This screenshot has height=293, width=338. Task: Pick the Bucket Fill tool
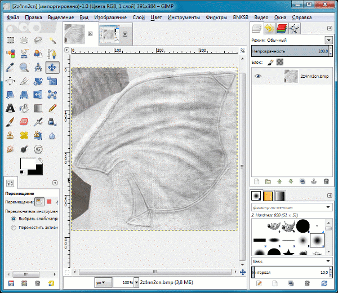click(24, 108)
